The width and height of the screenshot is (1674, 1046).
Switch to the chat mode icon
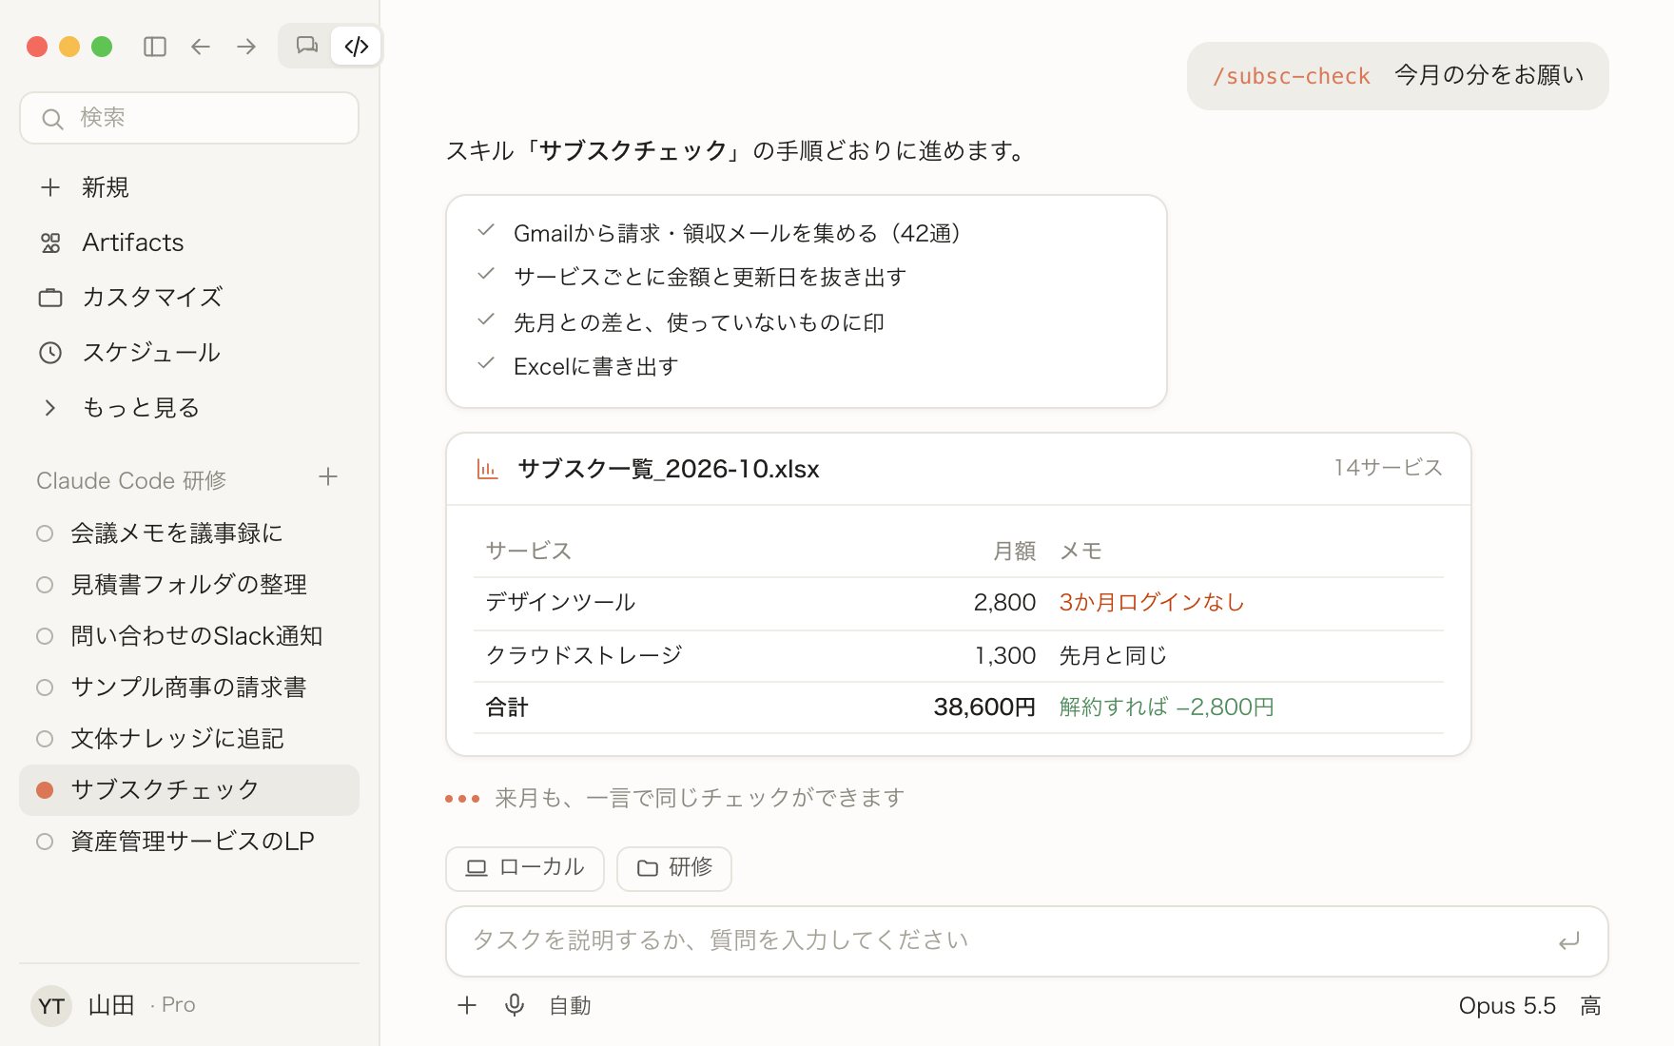point(306,46)
